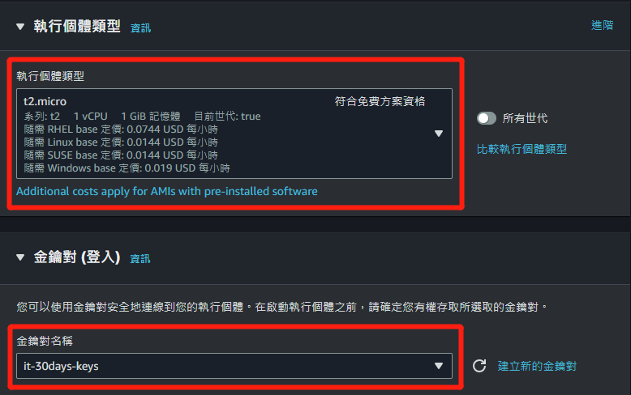The image size is (631, 395).
Task: Open the t2.micro instance type dropdown arrow
Action: (x=439, y=134)
